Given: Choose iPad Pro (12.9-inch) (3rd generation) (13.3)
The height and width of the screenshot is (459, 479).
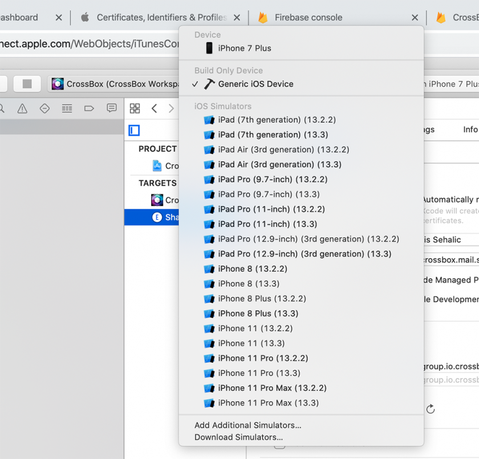Looking at the screenshot, I should tap(301, 254).
